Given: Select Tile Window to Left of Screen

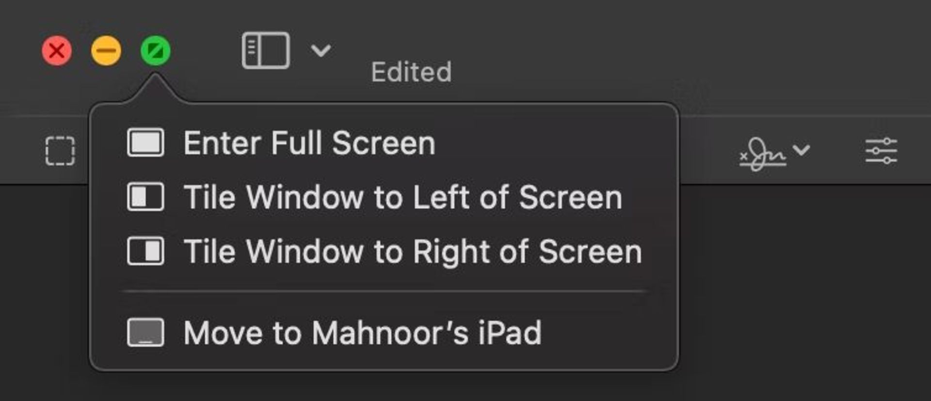Looking at the screenshot, I should pos(402,198).
